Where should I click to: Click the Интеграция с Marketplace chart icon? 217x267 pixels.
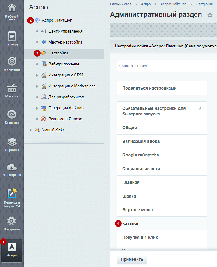click(44, 86)
